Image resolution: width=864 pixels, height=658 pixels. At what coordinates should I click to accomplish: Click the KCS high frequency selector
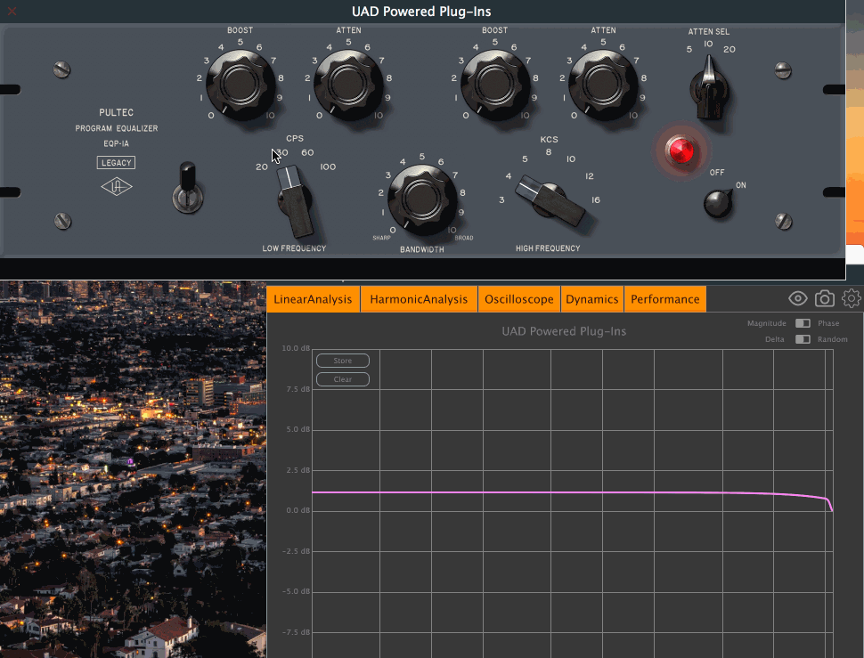pyautogui.click(x=549, y=198)
